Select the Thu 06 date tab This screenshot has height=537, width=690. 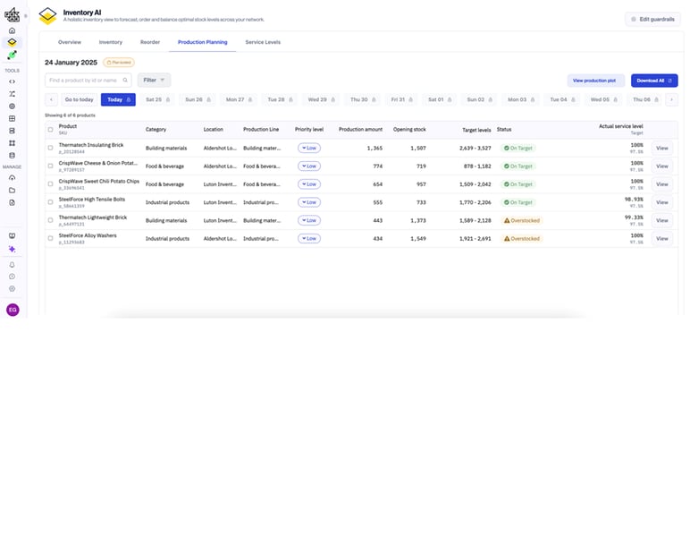[x=645, y=99]
